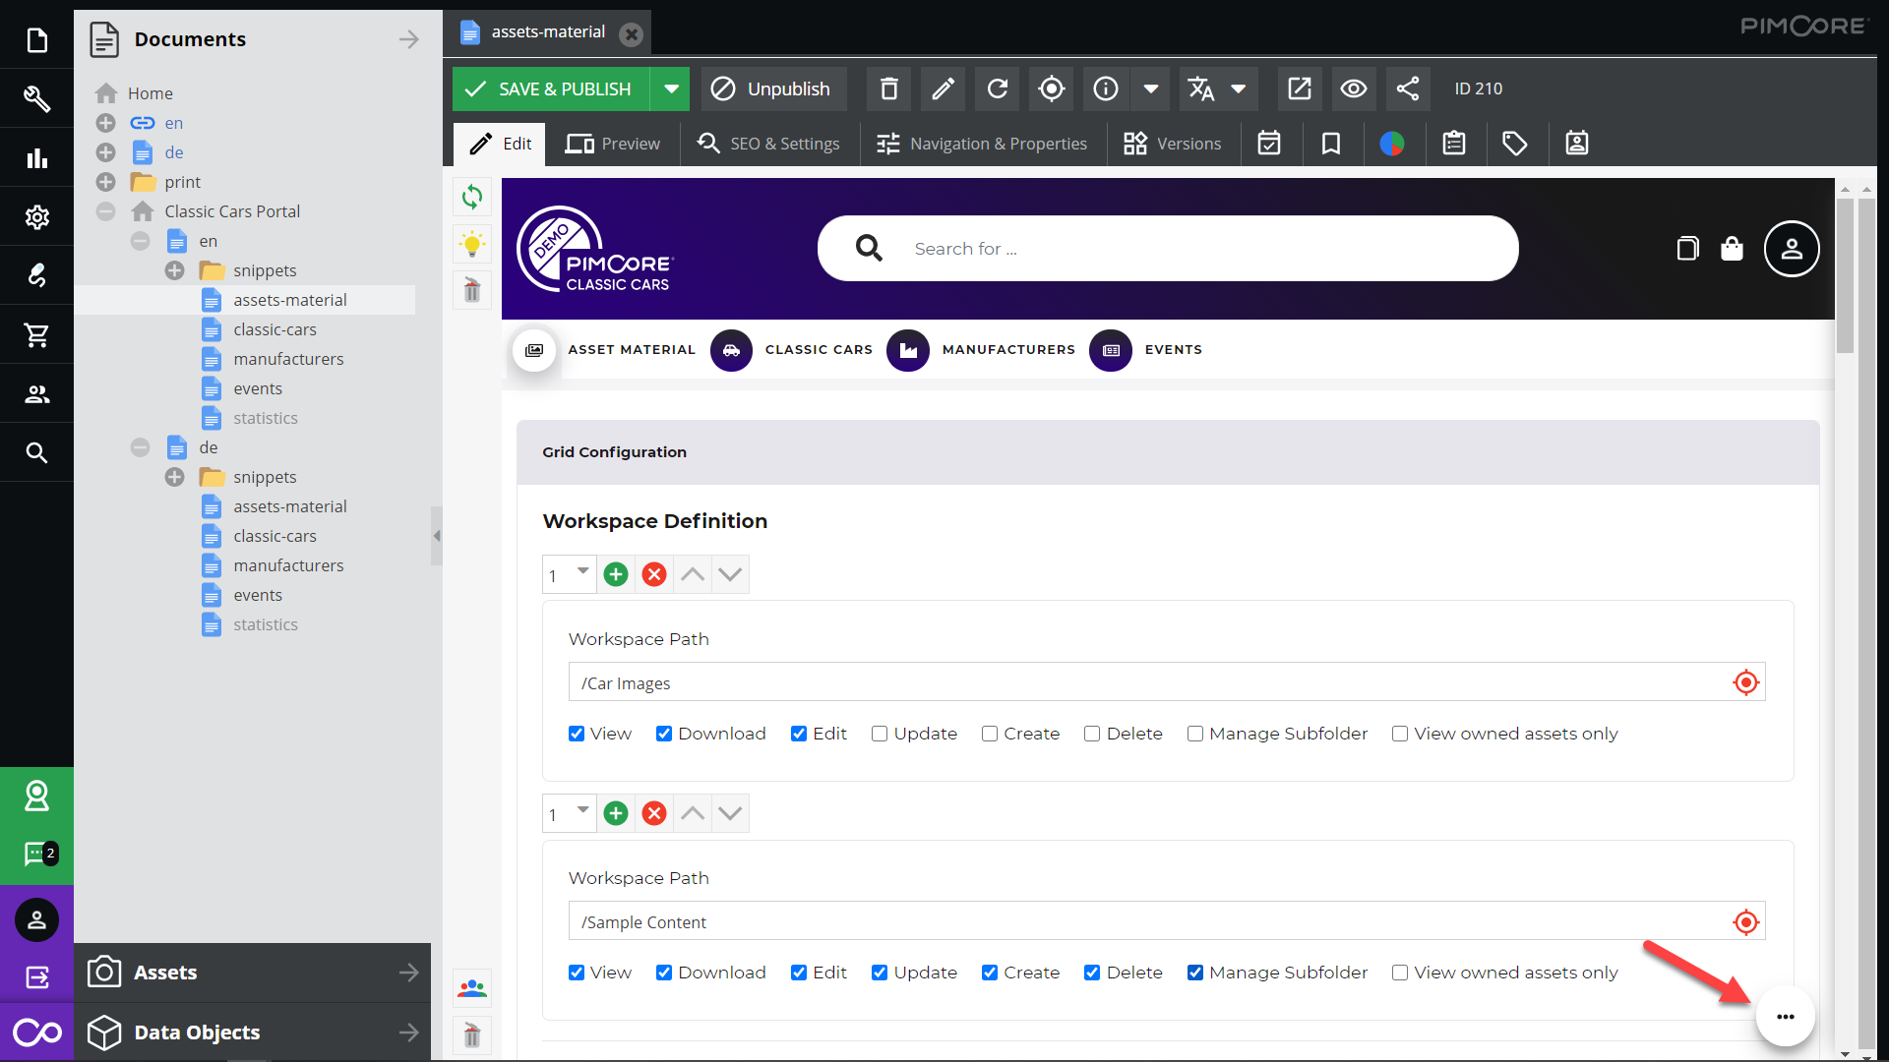Select the Edit tab
The height and width of the screenshot is (1062, 1889).
click(500, 144)
